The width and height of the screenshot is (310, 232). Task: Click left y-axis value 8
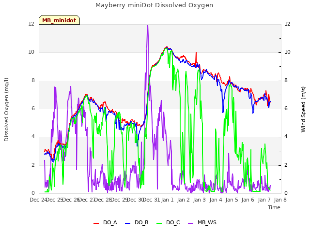pyautogui.click(x=33, y=81)
